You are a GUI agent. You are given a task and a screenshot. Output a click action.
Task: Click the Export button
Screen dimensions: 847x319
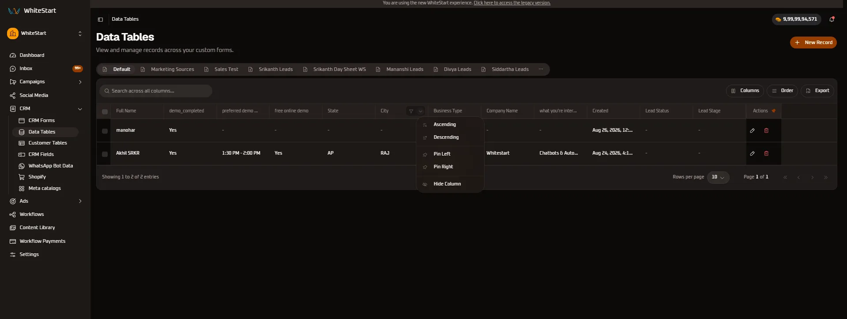pos(817,91)
